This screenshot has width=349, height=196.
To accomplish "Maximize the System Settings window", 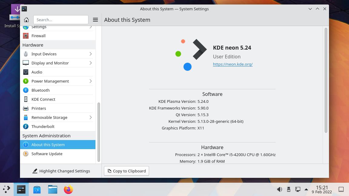I will click(317, 9).
